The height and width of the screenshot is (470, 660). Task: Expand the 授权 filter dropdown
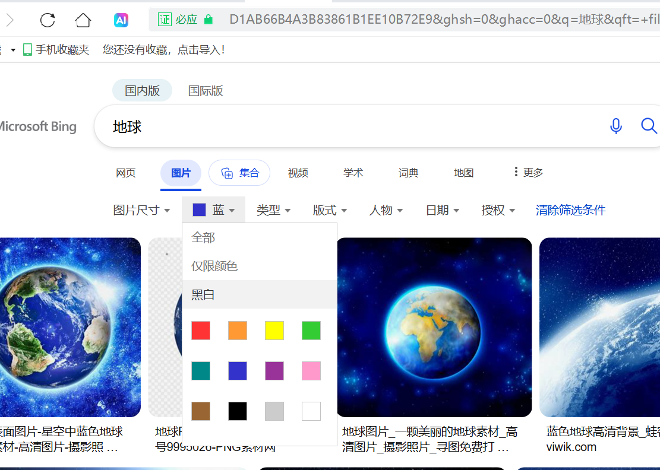[x=498, y=209]
